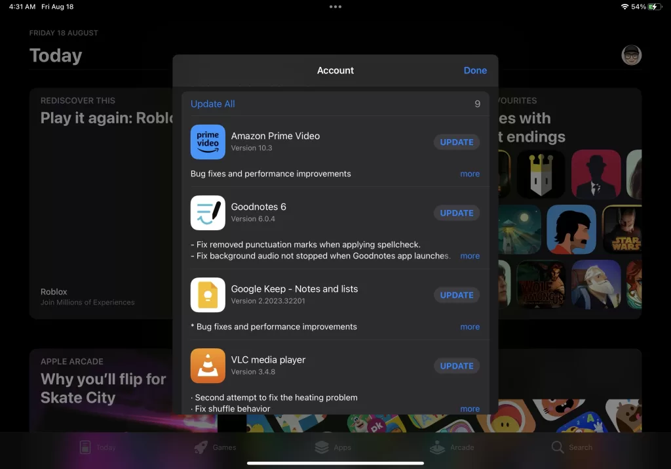Tap the Wi-Fi status icon
This screenshot has width=671, height=469.
624,7
